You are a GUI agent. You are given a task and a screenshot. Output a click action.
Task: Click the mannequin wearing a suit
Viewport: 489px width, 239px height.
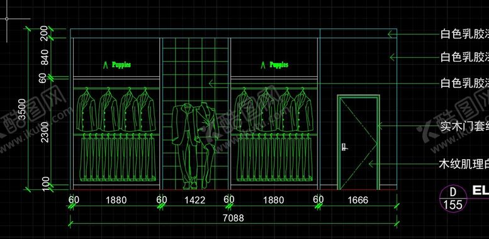[195, 146]
